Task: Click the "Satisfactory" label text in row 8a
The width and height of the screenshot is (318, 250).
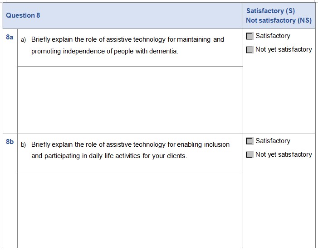Action: [x=273, y=36]
